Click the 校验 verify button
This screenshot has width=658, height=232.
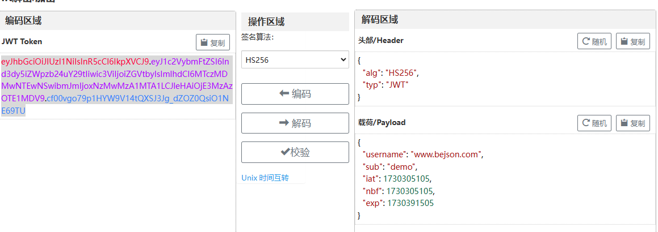click(295, 152)
